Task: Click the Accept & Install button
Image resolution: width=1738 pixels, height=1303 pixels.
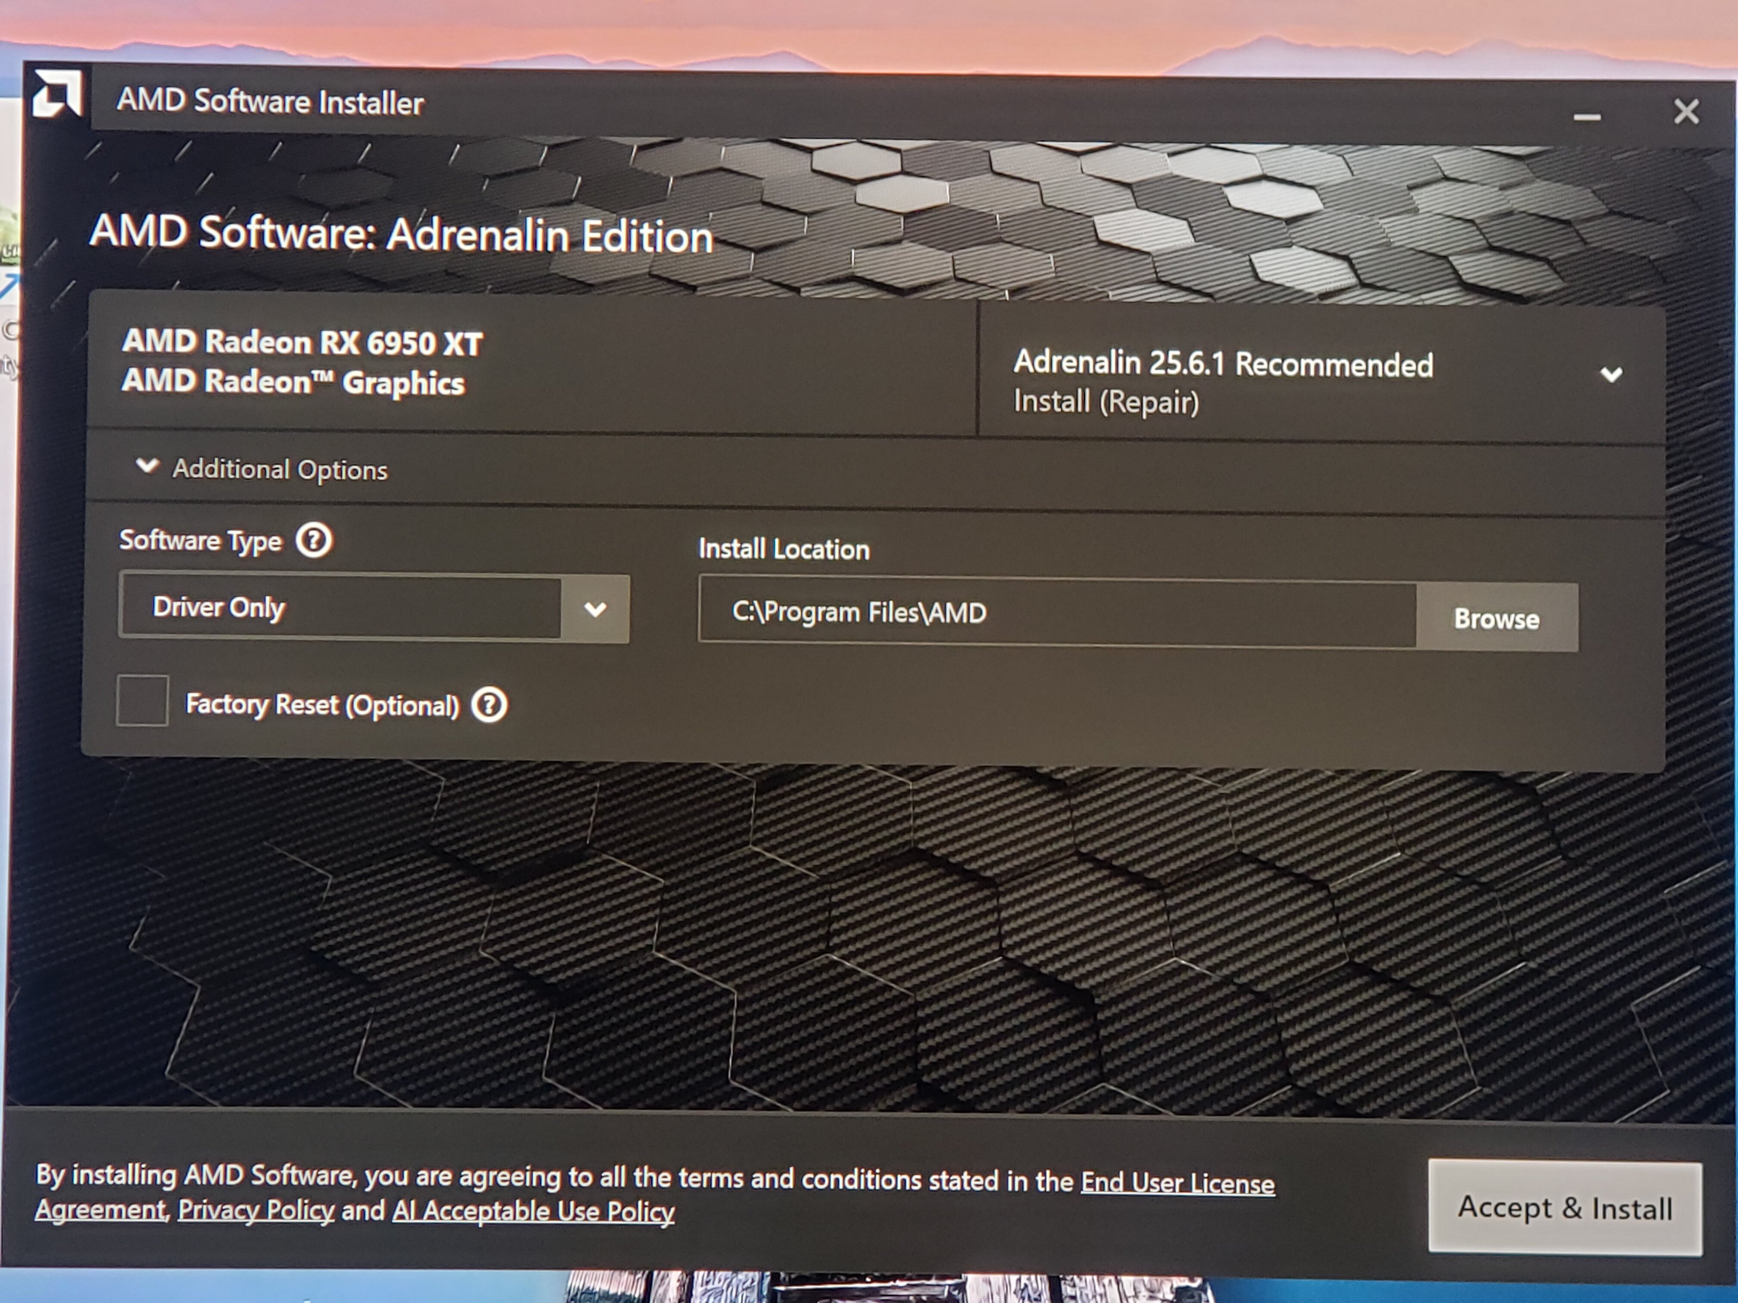Action: [1565, 1207]
